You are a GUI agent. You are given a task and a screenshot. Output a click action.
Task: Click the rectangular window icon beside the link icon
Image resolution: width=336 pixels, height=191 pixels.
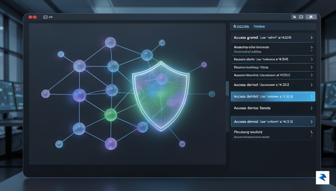[301, 17]
